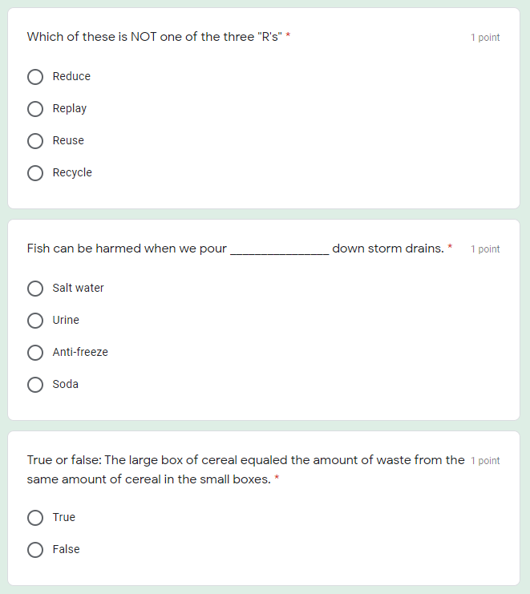Viewport: 530px width, 594px height.
Task: Click the required asterisk after 'small boxes.'
Action: click(x=277, y=479)
